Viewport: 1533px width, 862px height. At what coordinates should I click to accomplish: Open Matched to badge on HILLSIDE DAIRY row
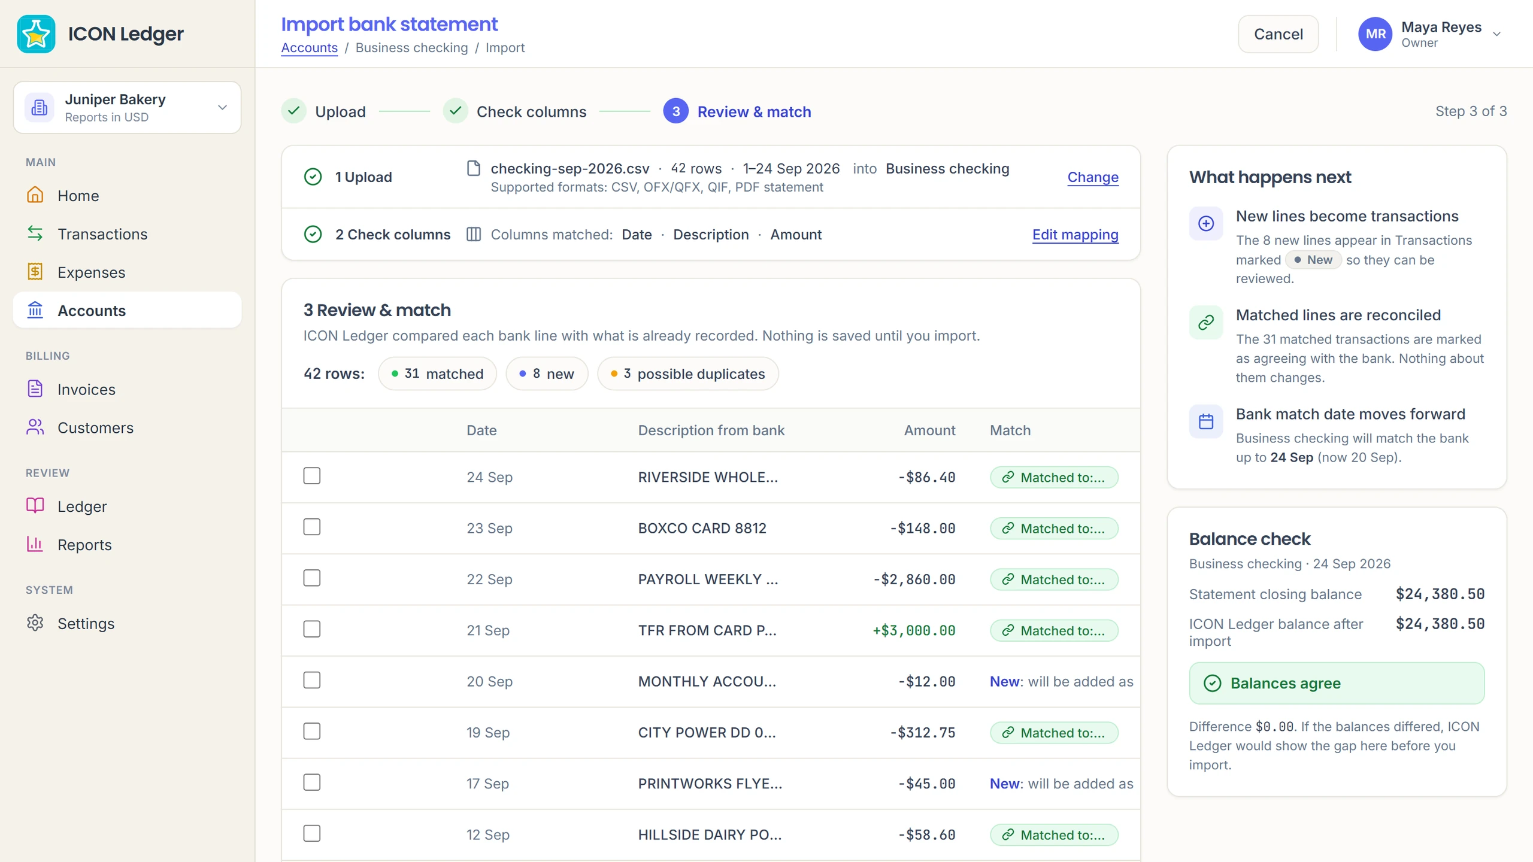[x=1054, y=835]
